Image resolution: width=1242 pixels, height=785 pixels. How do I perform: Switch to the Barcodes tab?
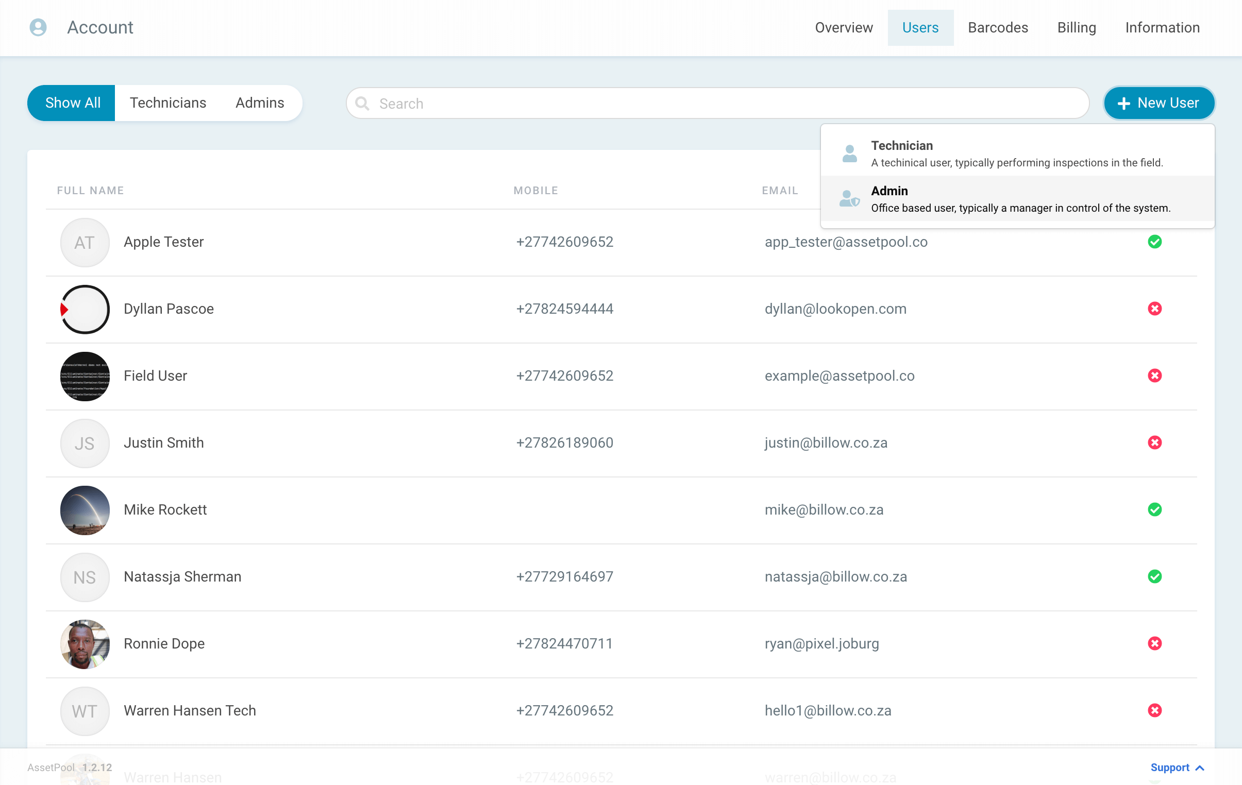tap(998, 27)
